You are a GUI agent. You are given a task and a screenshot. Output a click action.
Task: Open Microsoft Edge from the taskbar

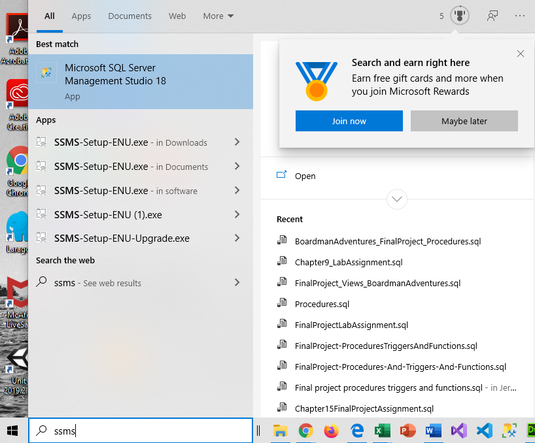coord(356,431)
